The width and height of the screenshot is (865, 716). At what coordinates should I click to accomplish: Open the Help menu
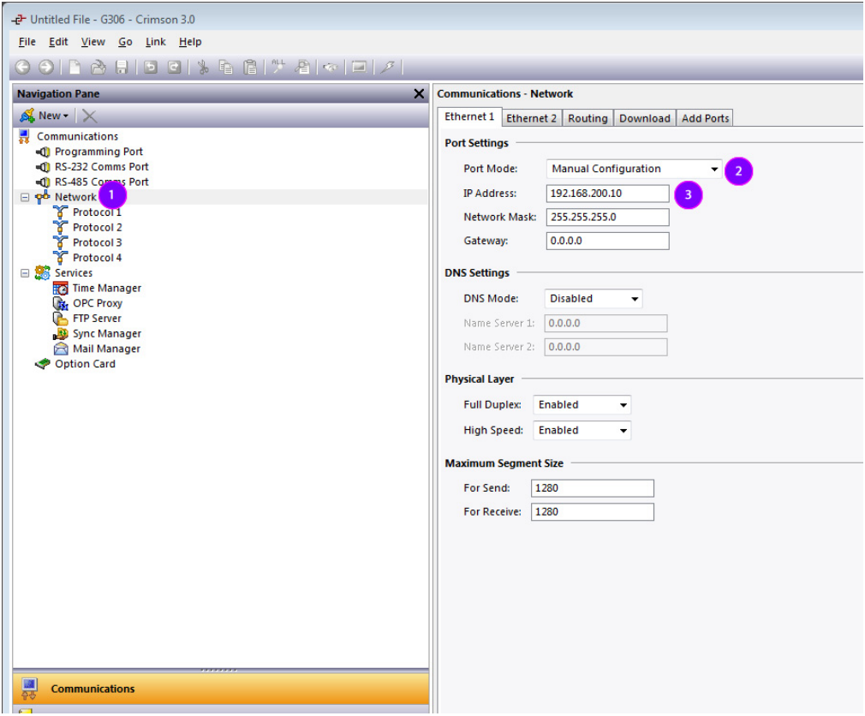[x=190, y=42]
